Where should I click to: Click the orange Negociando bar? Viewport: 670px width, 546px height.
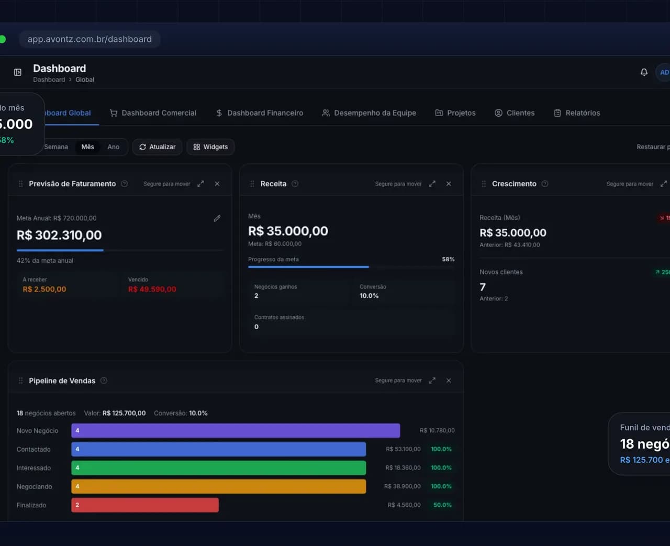click(x=219, y=486)
